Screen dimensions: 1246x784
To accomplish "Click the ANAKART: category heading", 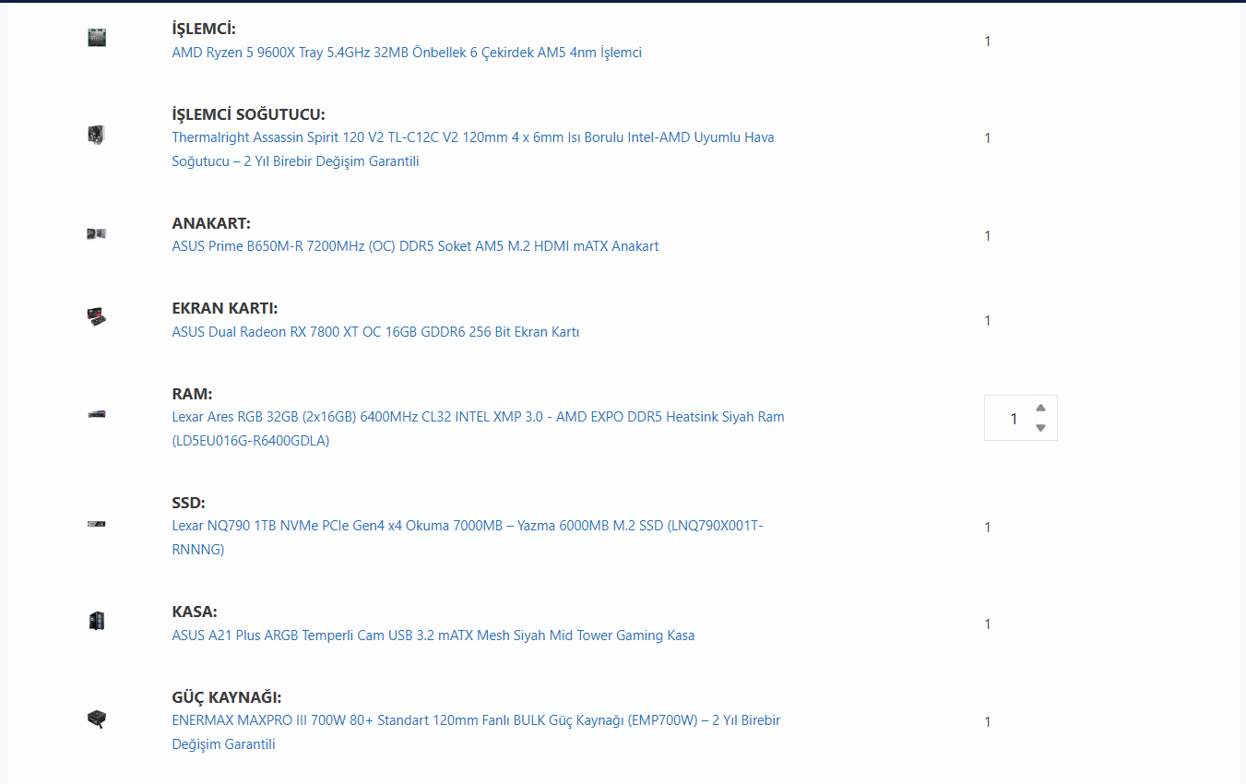I will tap(211, 223).
